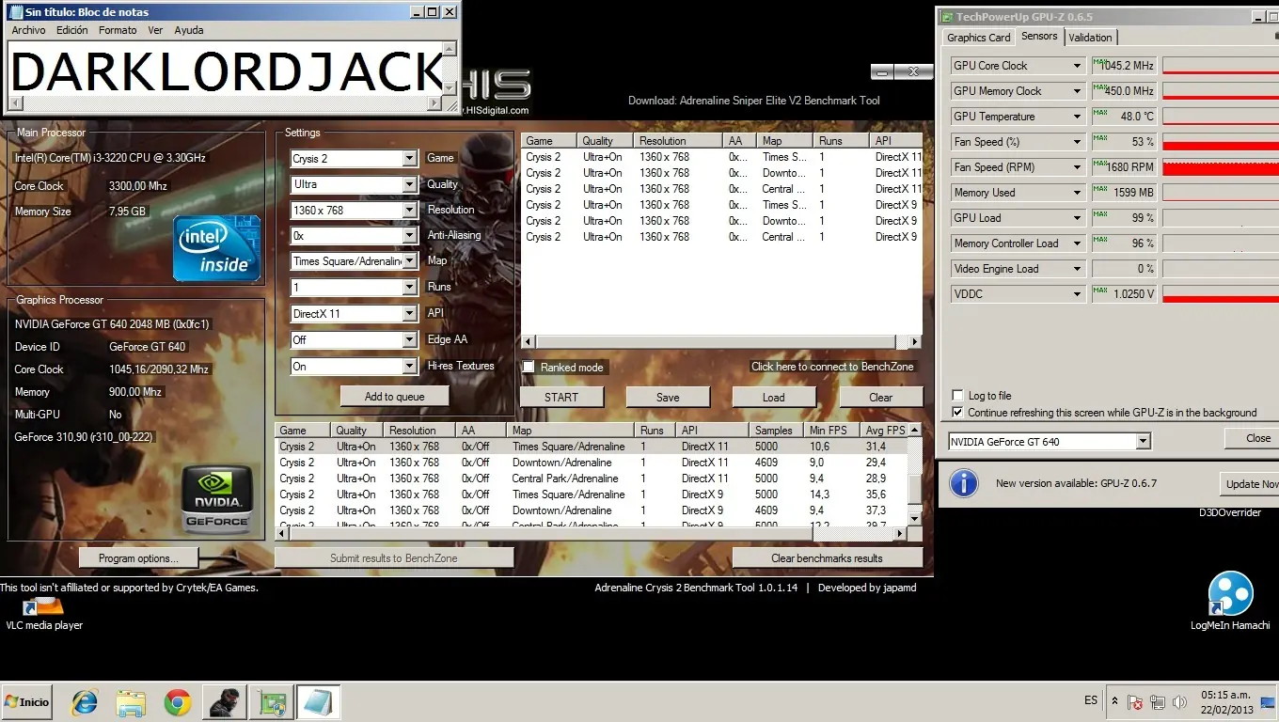The height and width of the screenshot is (722, 1279).
Task: Click Clear benchmarks results button
Action: point(827,558)
